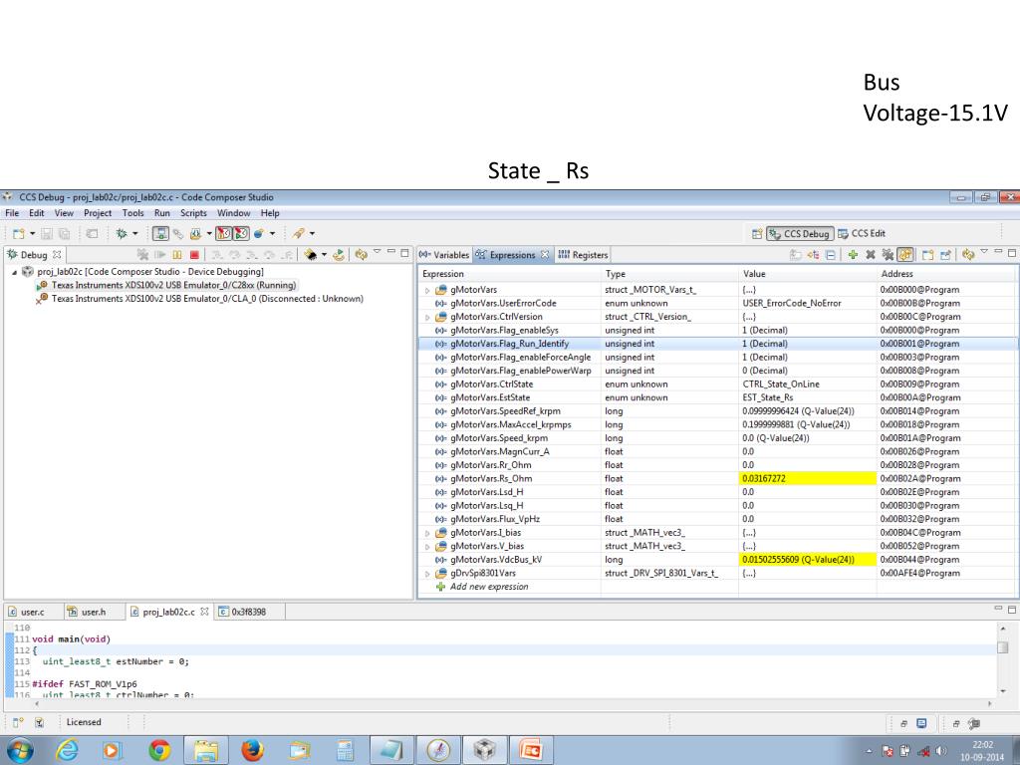This screenshot has height=765, width=1020.
Task: Open the Project menu
Action: click(98, 213)
